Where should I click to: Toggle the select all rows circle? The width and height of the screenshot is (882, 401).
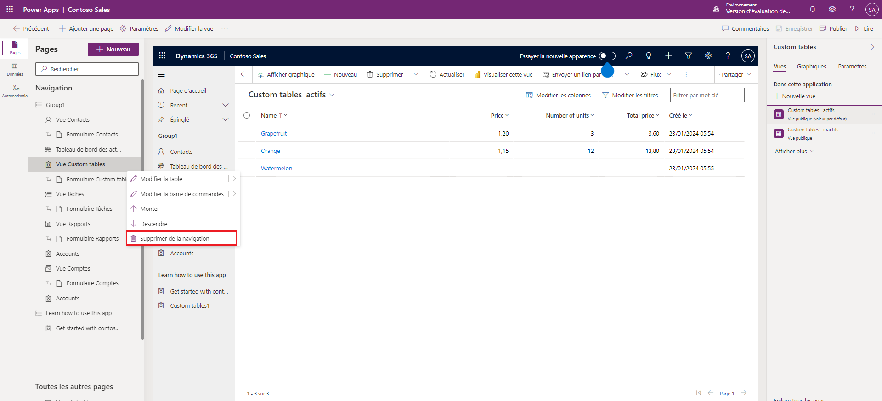(247, 115)
